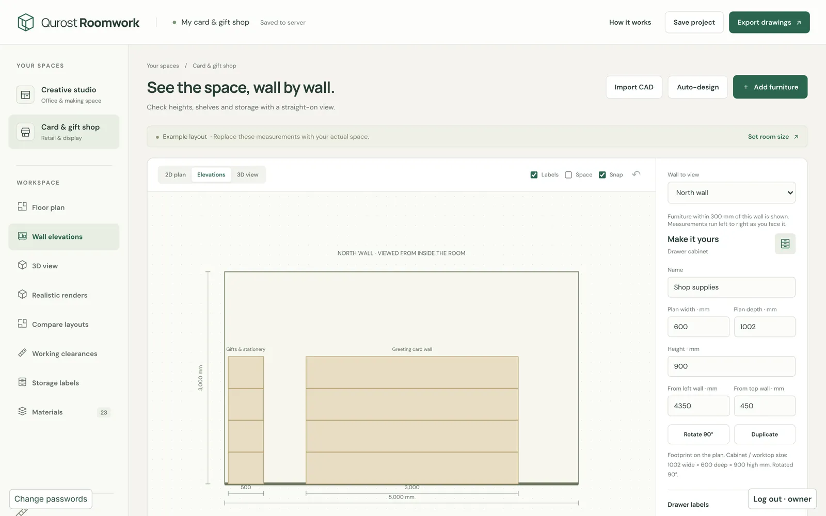Viewport: 826px width, 516px height.
Task: Click the Realistic renders icon
Action: (x=22, y=294)
